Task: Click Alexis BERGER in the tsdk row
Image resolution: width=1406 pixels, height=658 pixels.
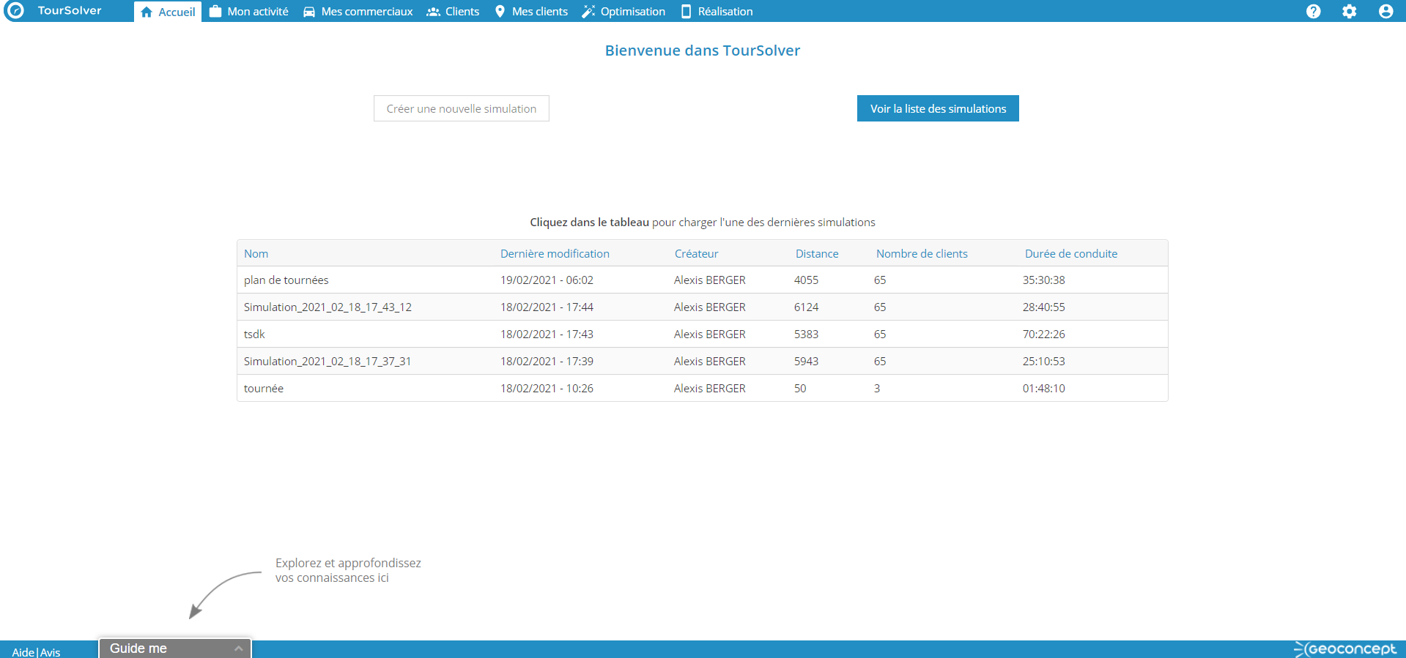Action: pyautogui.click(x=710, y=334)
